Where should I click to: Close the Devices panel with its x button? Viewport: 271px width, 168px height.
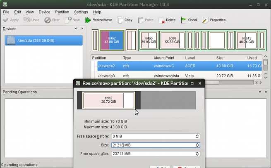pyautogui.click(x=82, y=29)
